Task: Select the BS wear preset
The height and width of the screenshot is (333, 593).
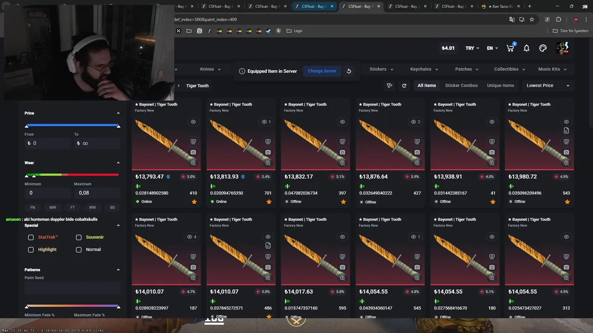Action: tap(112, 207)
